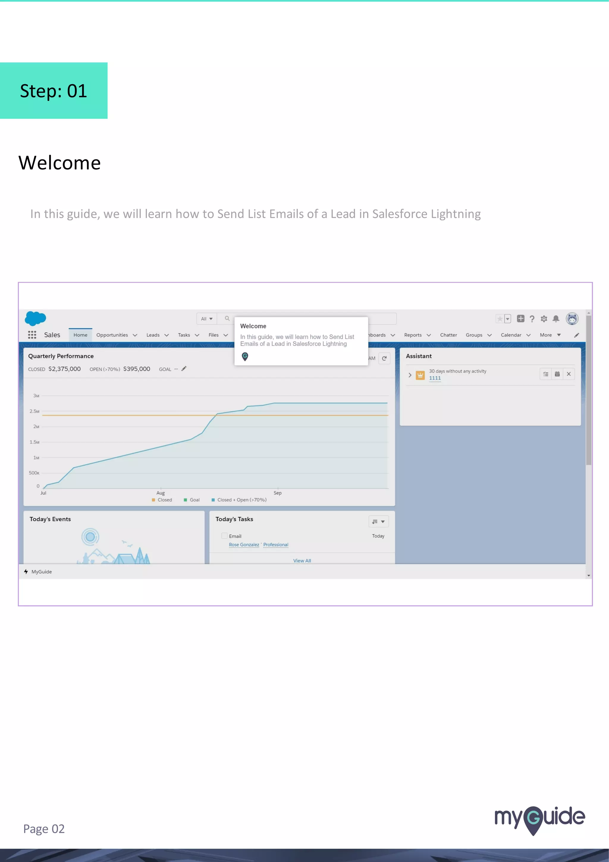Edit the Goal with pencil icon

[184, 369]
